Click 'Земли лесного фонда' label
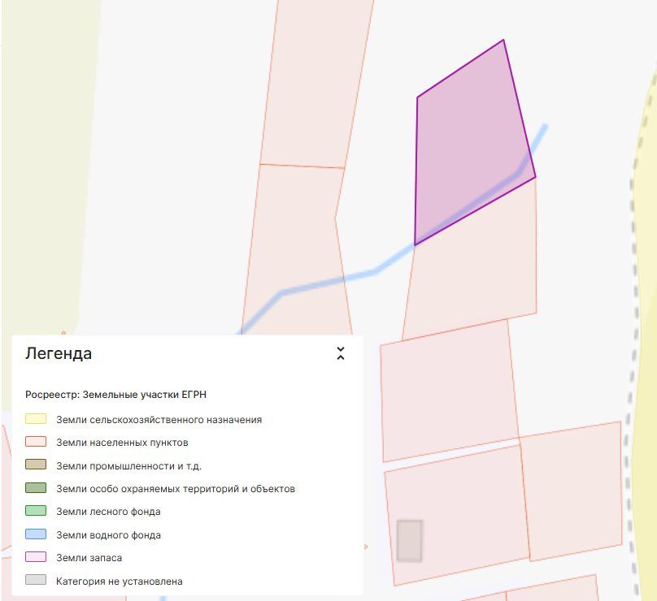Viewport: 657px width, 601px height. (x=108, y=512)
